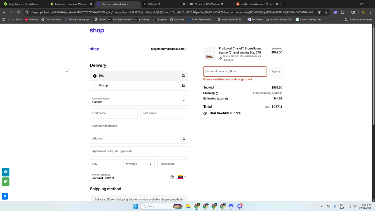Bookmark this page with star icon
The width and height of the screenshot is (375, 211).
tap(326, 12)
